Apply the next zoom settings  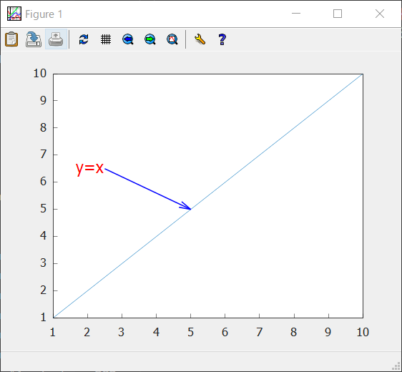(150, 39)
